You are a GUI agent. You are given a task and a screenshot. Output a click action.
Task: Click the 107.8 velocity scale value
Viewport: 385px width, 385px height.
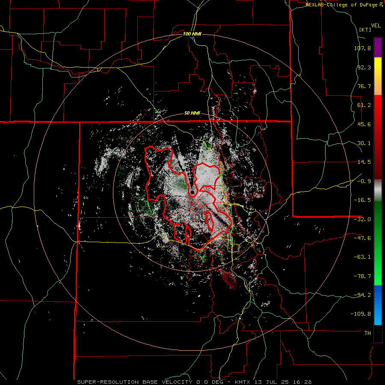(362, 48)
